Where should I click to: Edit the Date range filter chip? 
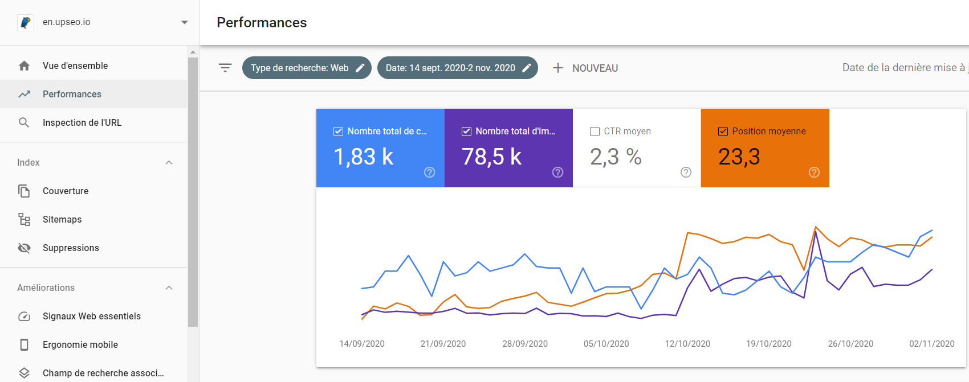pos(457,68)
